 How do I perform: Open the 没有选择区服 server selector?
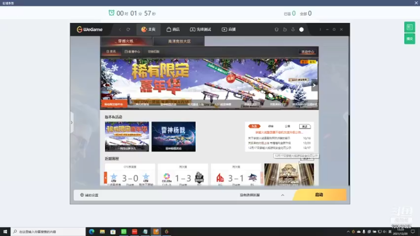click(x=250, y=195)
